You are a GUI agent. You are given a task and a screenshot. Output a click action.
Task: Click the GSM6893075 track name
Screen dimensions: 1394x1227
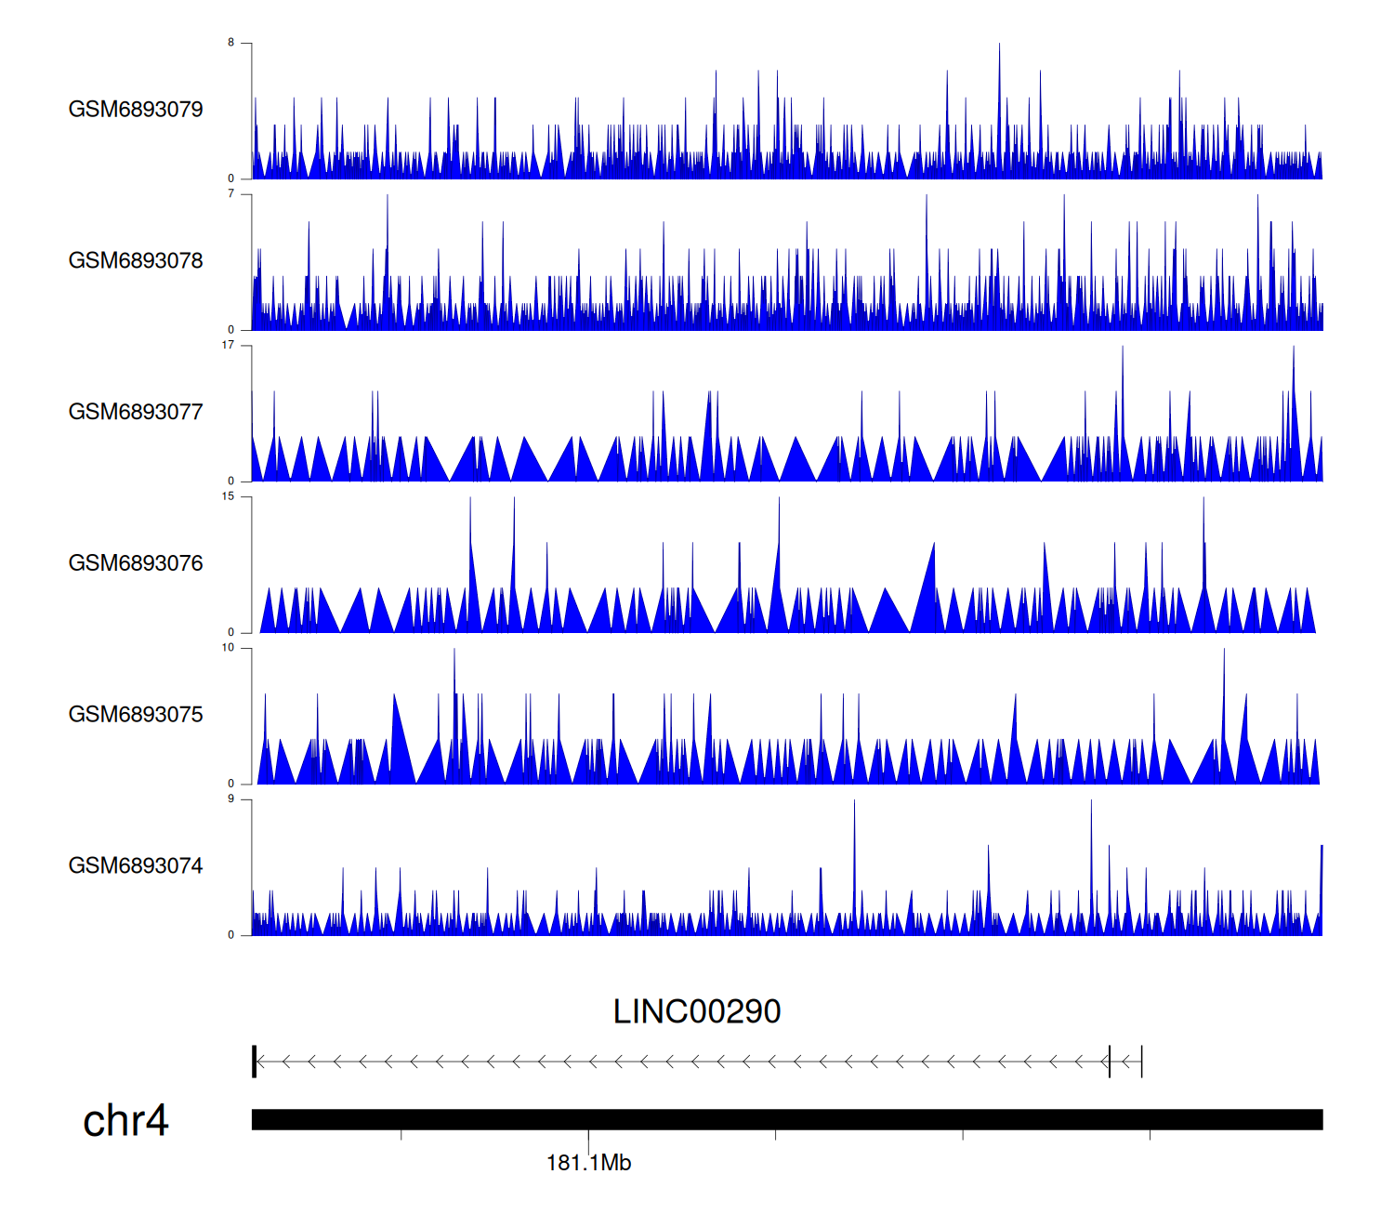coord(136,715)
